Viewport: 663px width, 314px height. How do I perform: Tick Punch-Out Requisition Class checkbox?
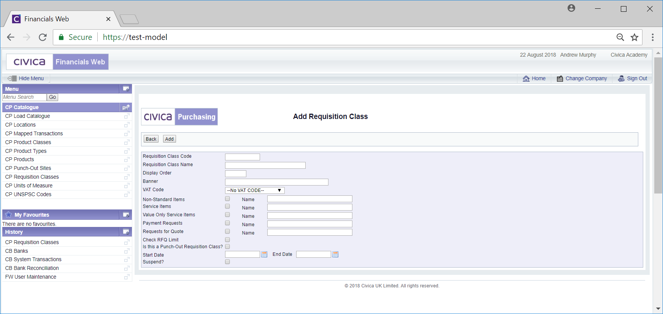[227, 247]
